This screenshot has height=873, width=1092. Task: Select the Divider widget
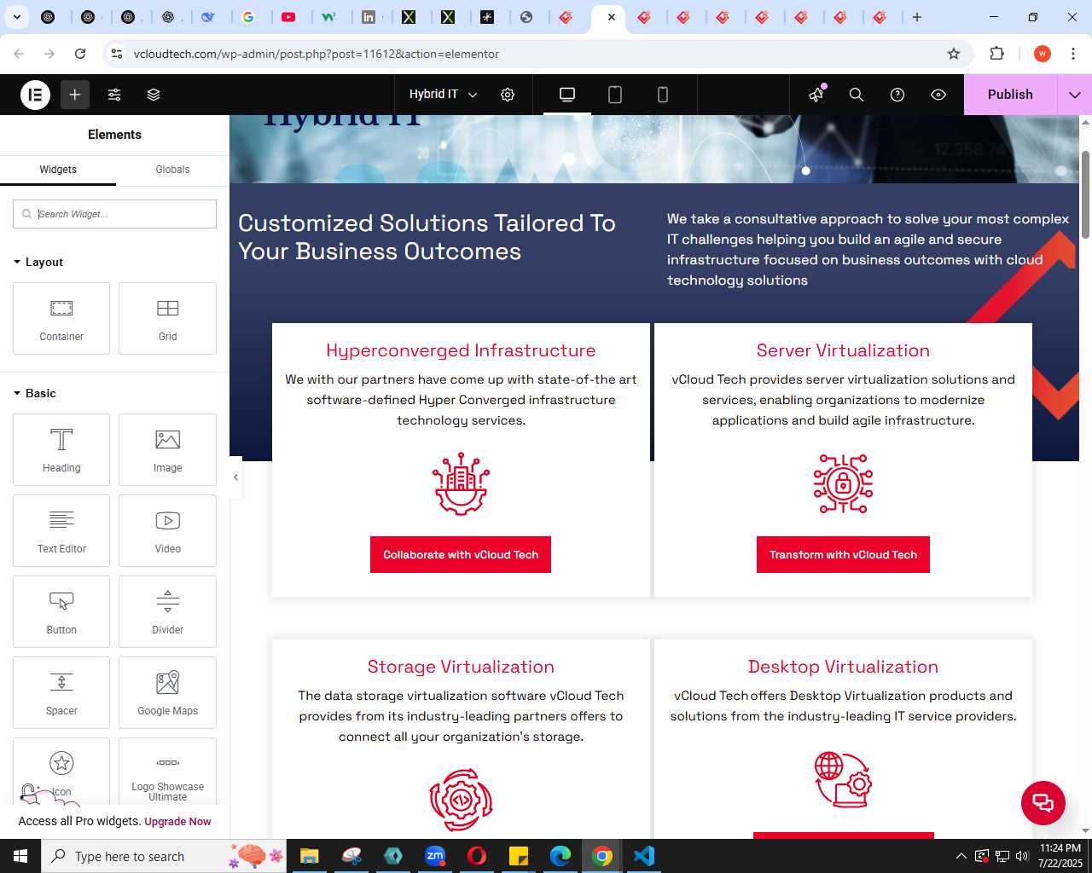click(167, 611)
